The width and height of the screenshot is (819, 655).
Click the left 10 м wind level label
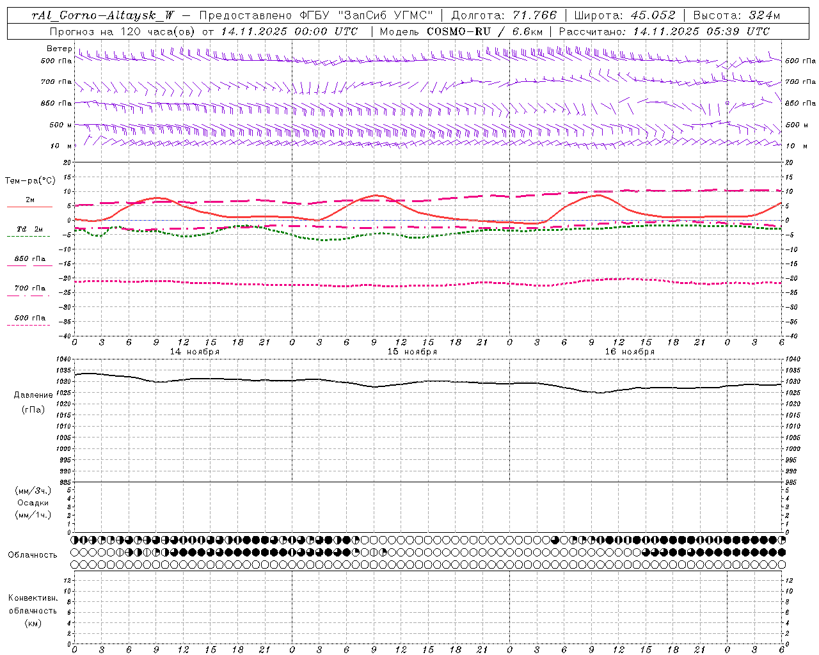click(x=61, y=146)
